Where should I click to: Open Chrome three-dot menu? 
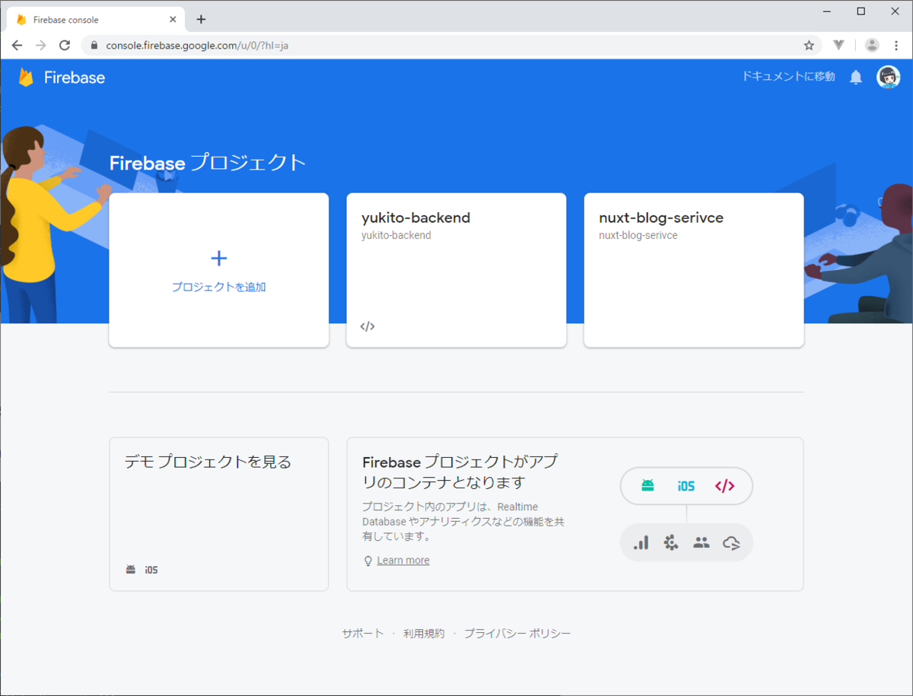pos(896,45)
